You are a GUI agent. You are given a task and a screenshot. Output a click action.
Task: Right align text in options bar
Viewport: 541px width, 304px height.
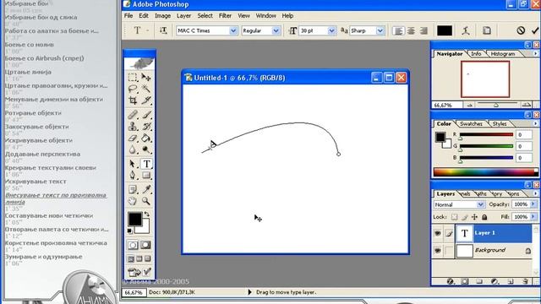[423, 30]
